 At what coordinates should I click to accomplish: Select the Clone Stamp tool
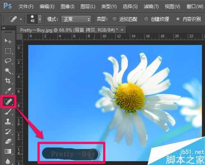[x=8, y=122]
